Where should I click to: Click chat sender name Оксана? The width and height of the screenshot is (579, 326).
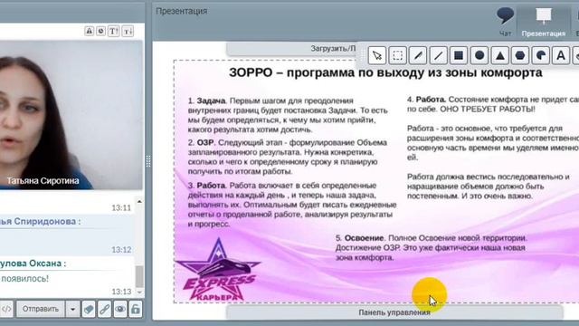coord(46,264)
